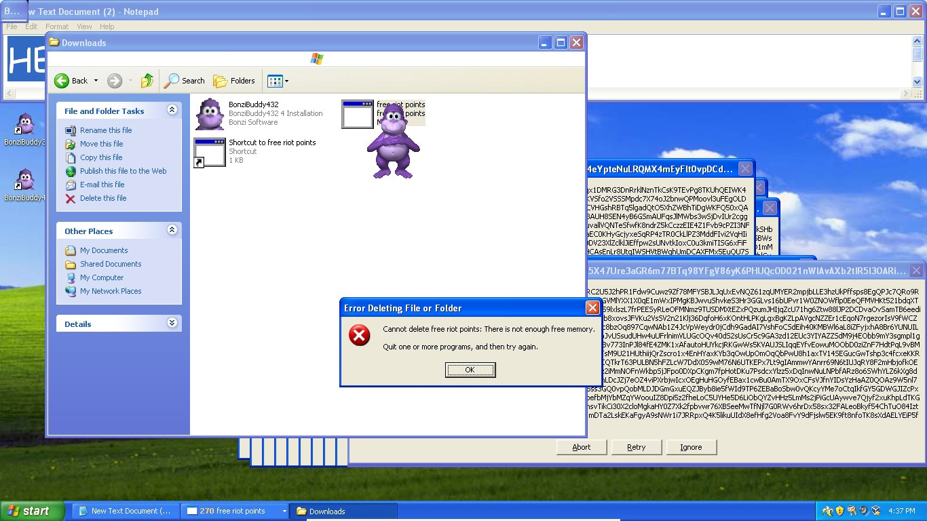
Task: Click the Retry button in the background dialog
Action: click(x=637, y=447)
